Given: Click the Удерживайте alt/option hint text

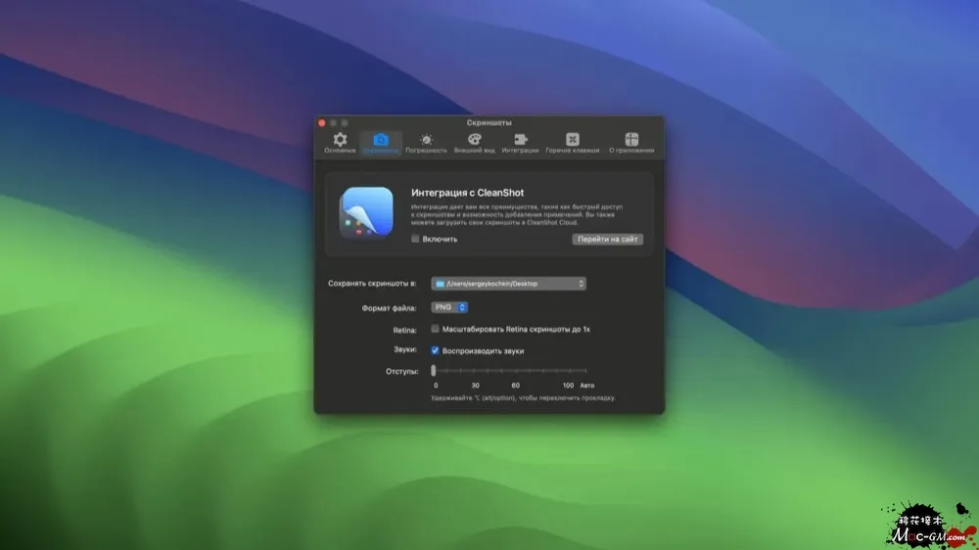Looking at the screenshot, I should coord(523,397).
